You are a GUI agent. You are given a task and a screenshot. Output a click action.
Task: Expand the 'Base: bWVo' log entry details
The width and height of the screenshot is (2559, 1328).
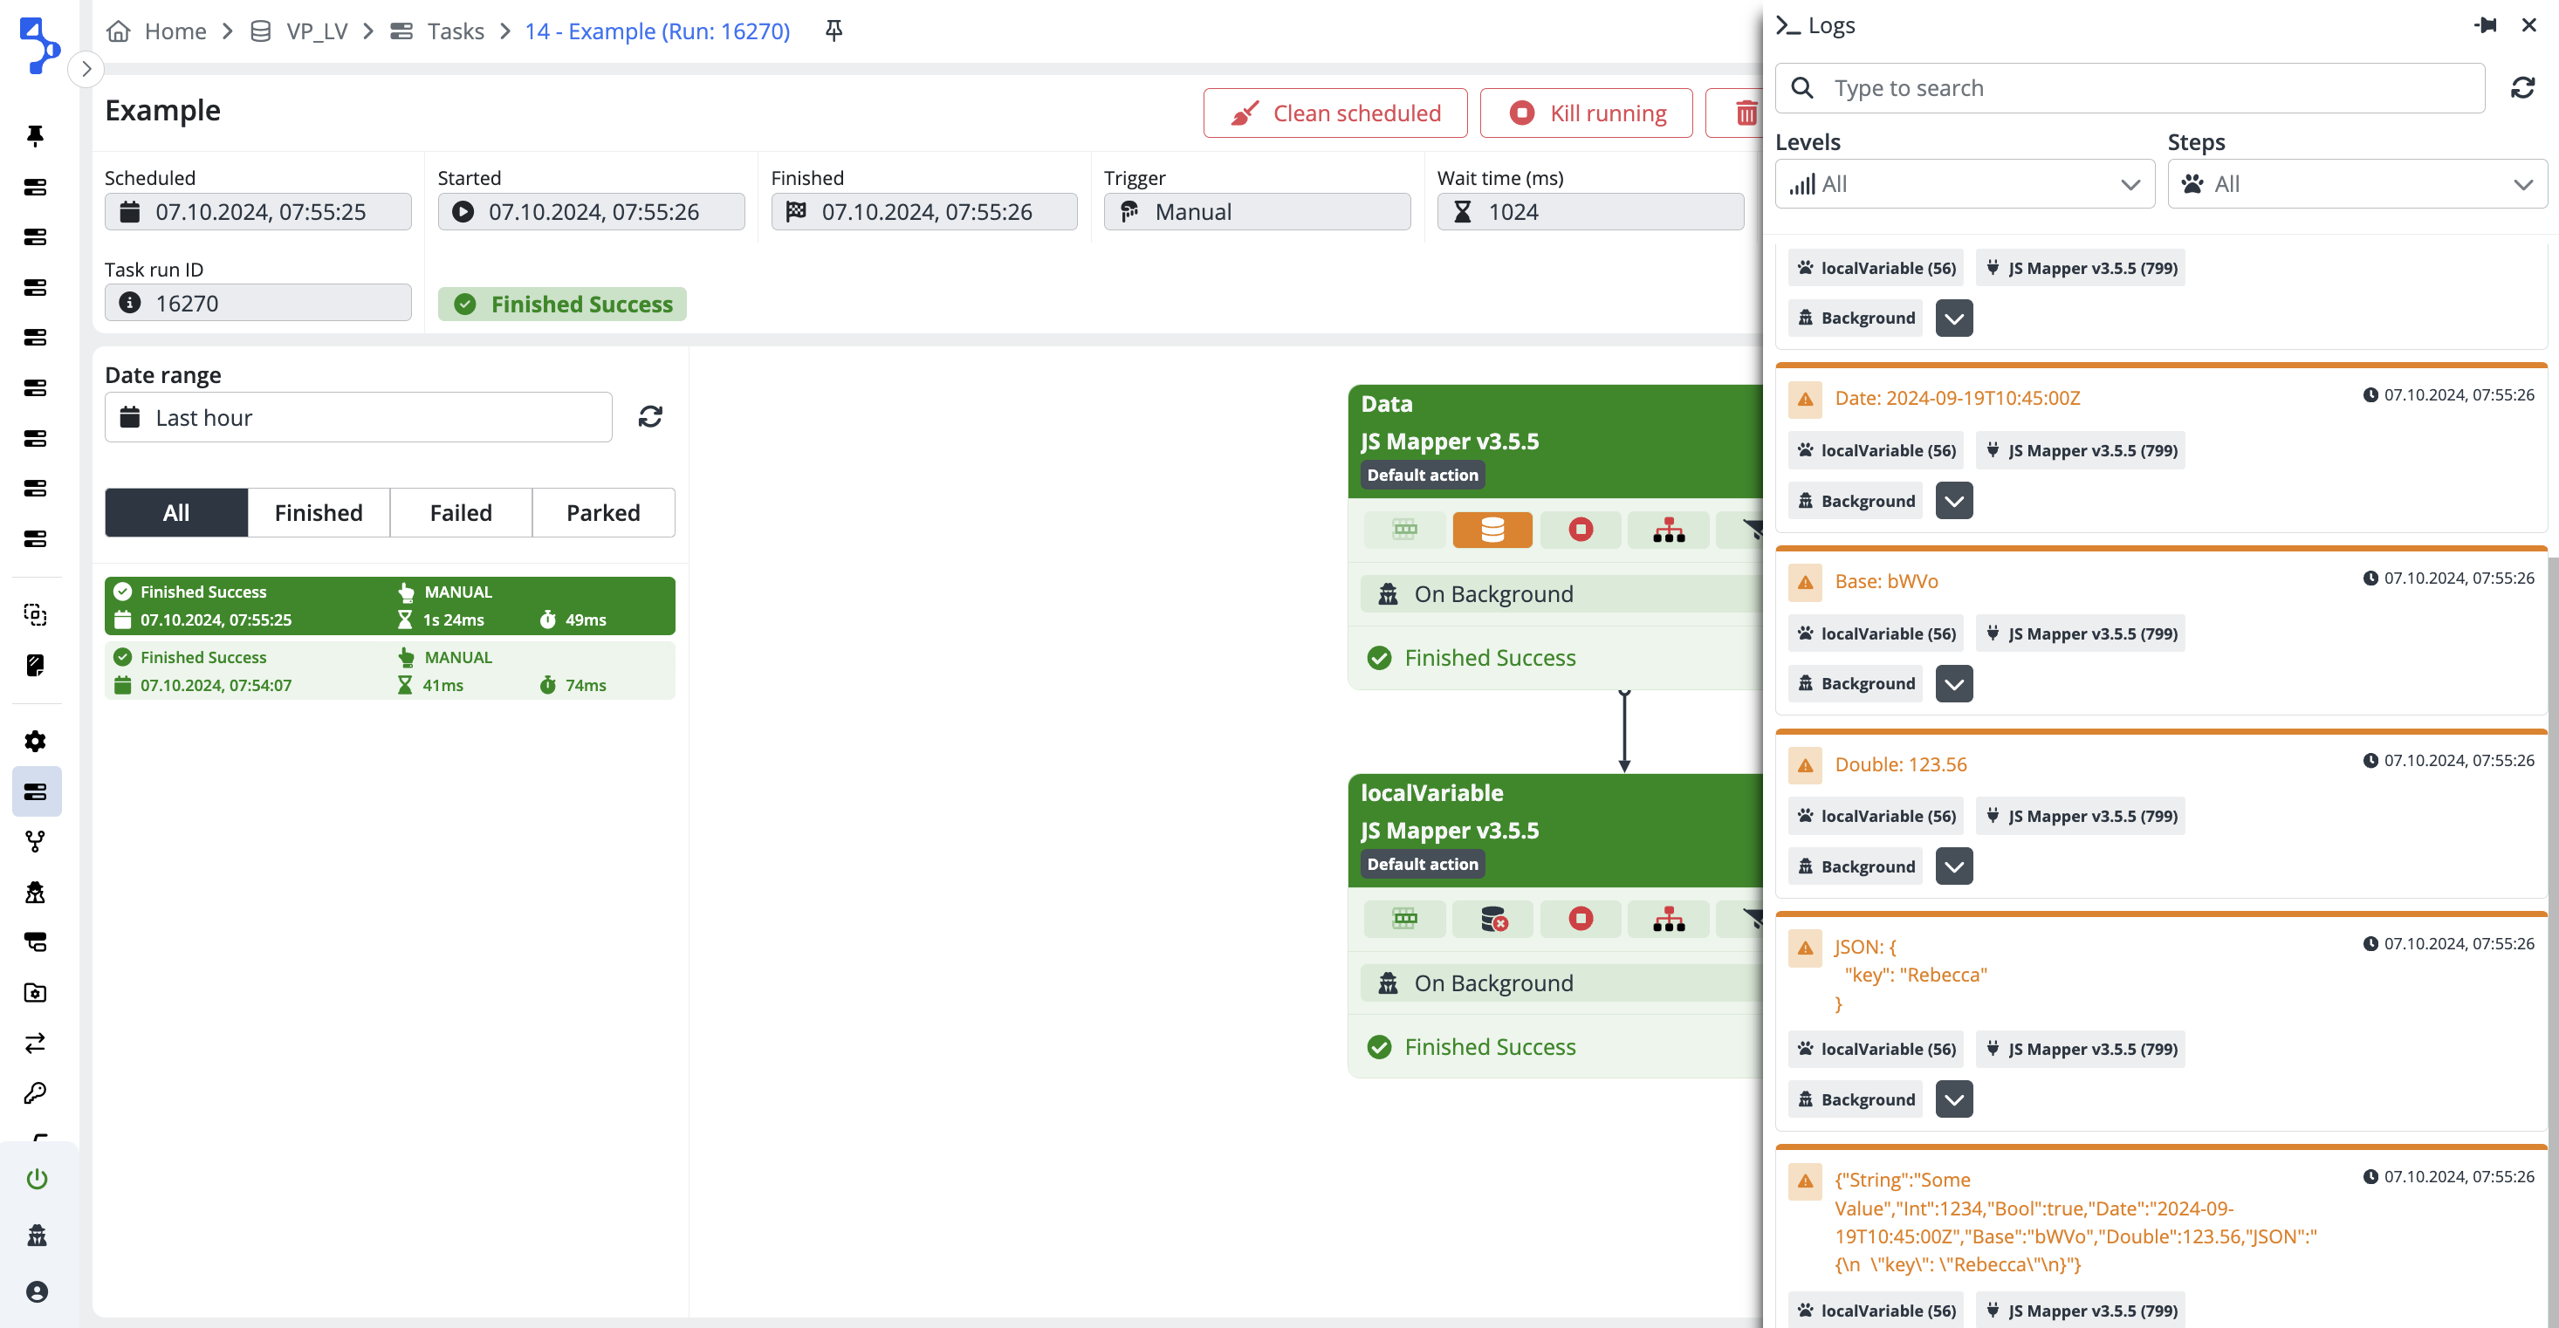point(1953,683)
